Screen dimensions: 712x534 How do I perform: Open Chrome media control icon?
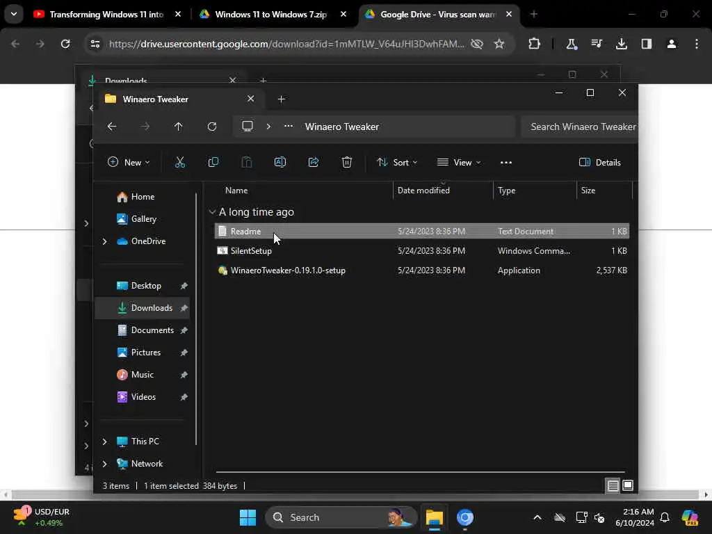tap(596, 44)
